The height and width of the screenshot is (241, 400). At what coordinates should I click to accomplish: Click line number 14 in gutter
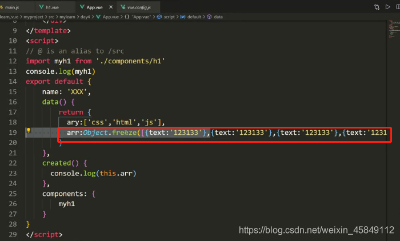pyautogui.click(x=13, y=82)
